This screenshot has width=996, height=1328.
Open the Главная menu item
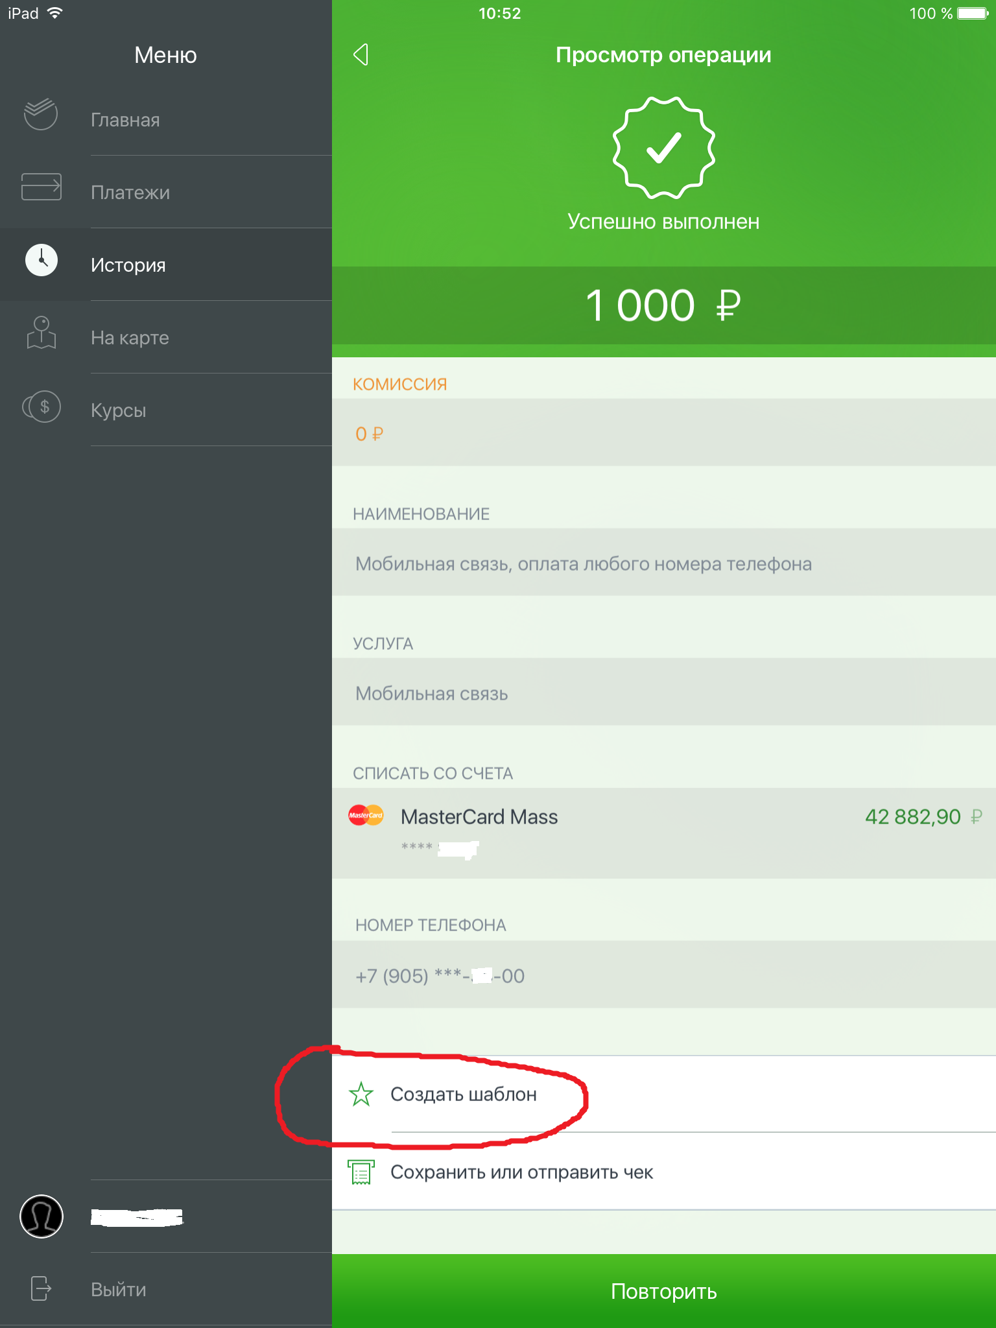click(x=166, y=119)
